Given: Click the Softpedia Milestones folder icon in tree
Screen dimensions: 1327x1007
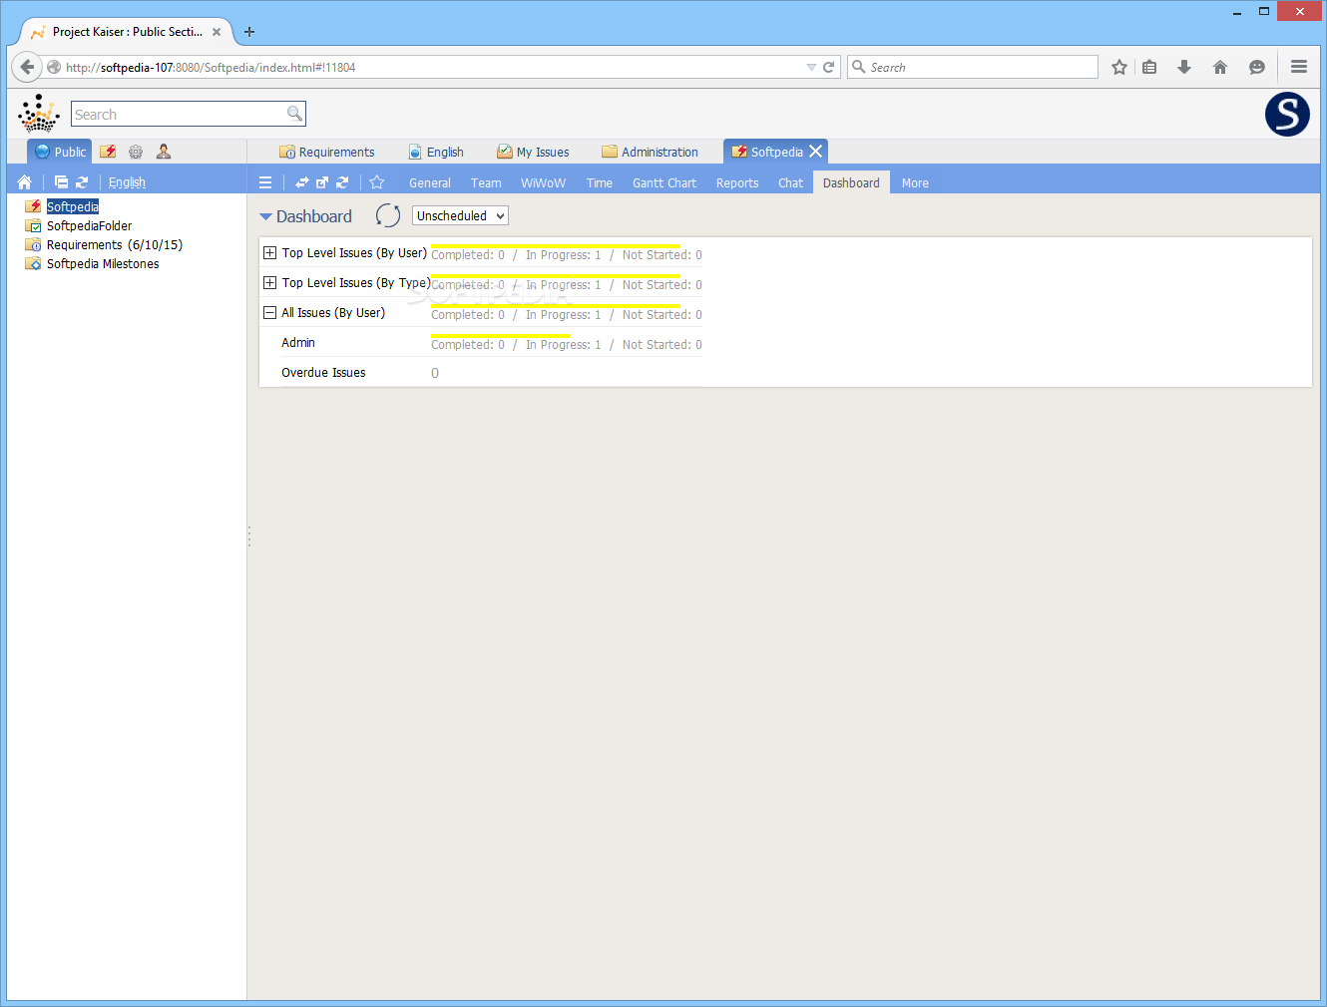Looking at the screenshot, I should (x=33, y=263).
